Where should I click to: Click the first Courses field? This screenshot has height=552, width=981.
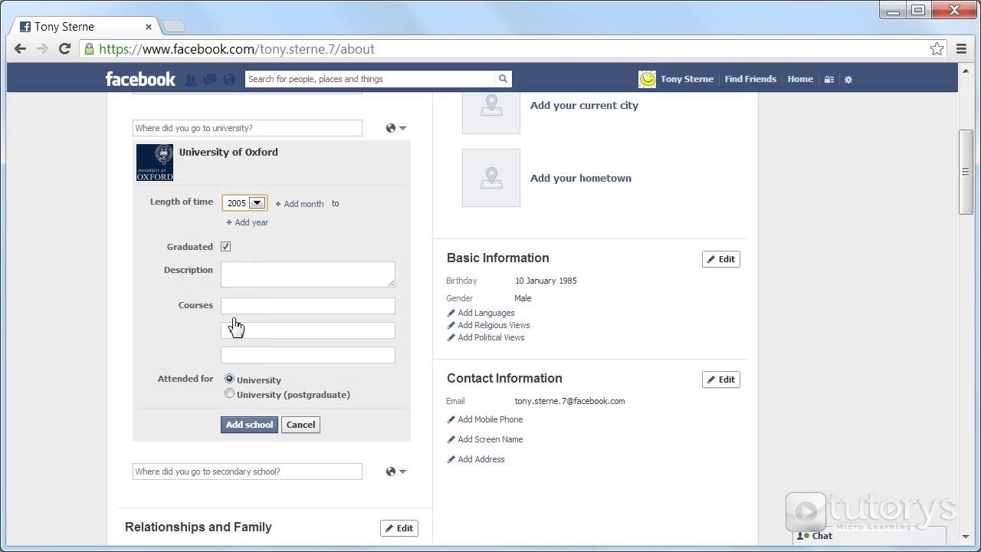(x=308, y=306)
